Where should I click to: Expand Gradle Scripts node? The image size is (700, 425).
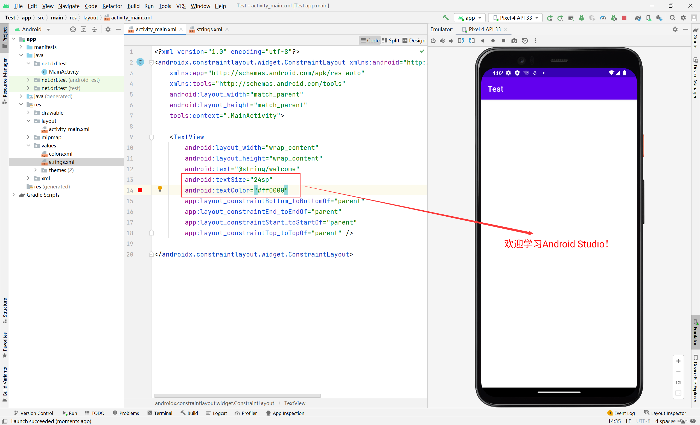pos(13,195)
